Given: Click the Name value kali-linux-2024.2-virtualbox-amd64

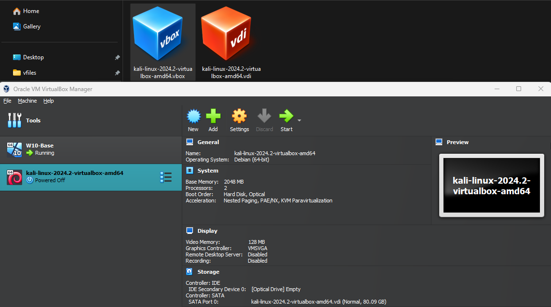Looking at the screenshot, I should [x=275, y=153].
